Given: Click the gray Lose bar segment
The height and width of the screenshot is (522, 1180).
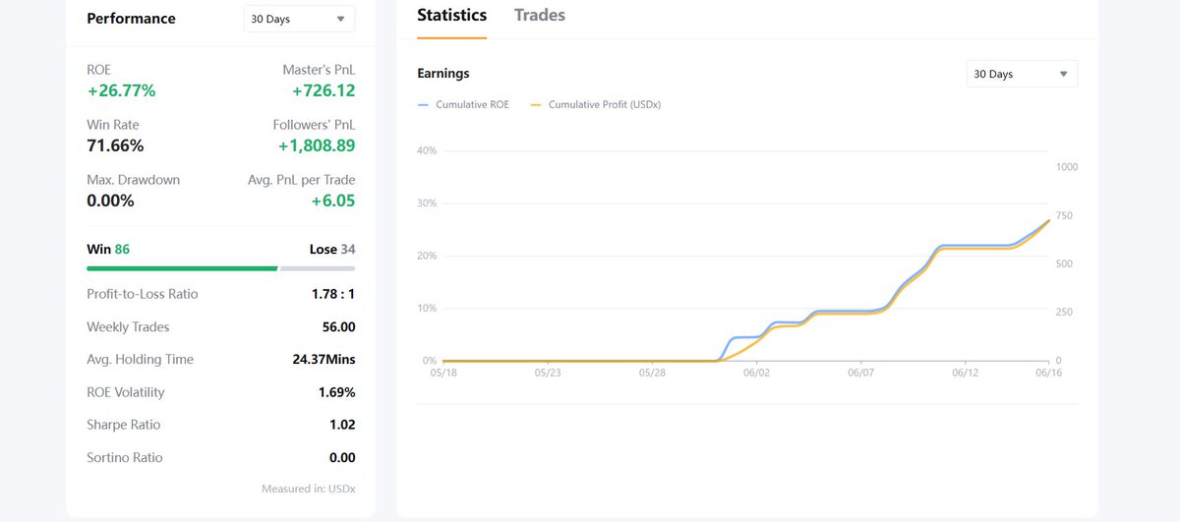Looking at the screenshot, I should coord(318,267).
